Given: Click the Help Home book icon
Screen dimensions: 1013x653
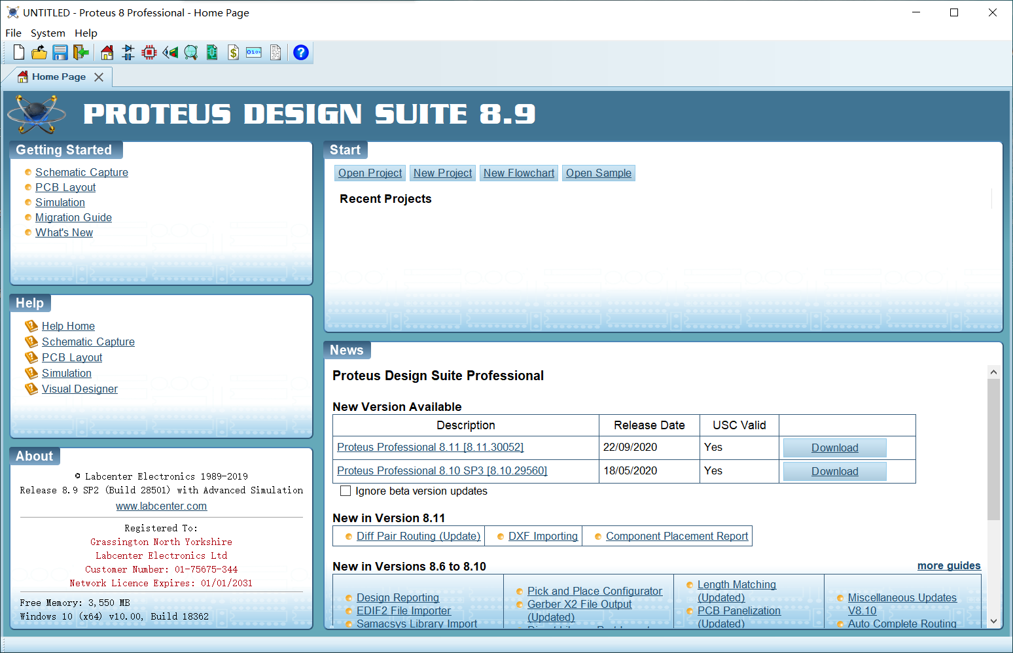Looking at the screenshot, I should point(31,326).
